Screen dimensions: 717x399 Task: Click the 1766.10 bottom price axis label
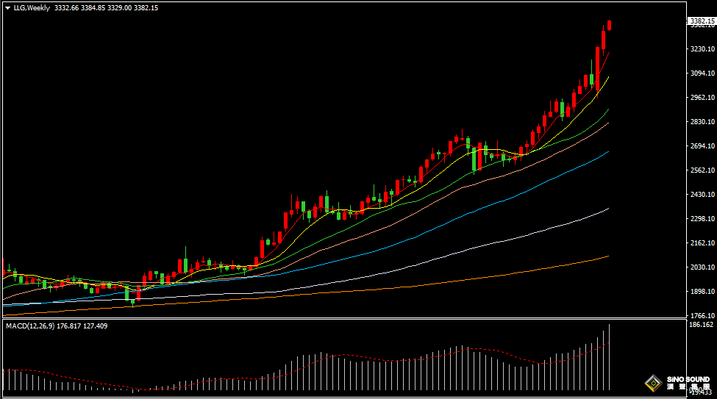point(701,314)
